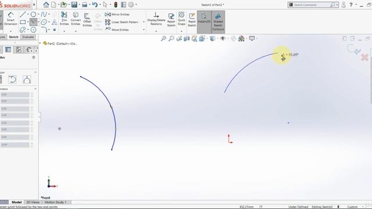The width and height of the screenshot is (372, 209).
Task: Select the Sketch Fillet tool
Action: [x=44, y=30]
